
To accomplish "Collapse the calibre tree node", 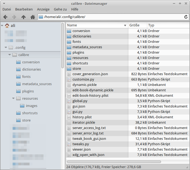I will click(9, 55).
